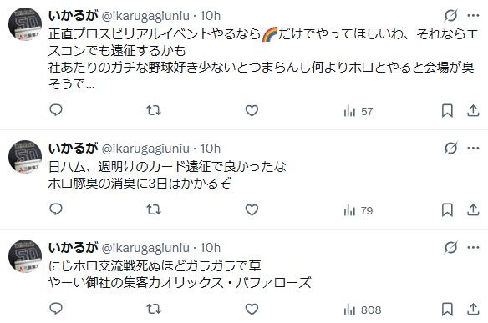
Task: Like the tweet about 日ハム遠征
Action: pos(252,209)
